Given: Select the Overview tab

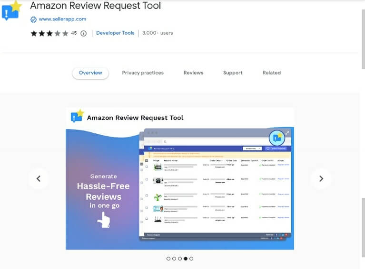Looking at the screenshot, I should point(90,73).
